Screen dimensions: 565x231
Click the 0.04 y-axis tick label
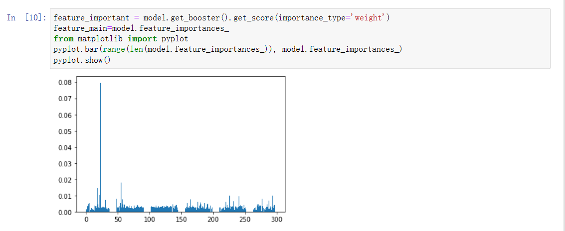coord(65,148)
